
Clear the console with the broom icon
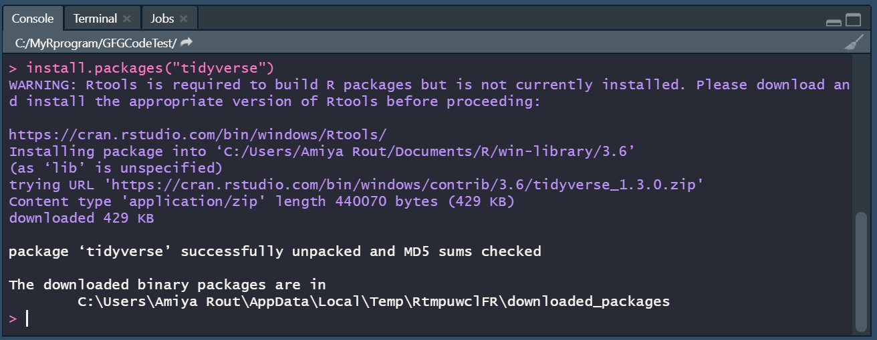(854, 43)
